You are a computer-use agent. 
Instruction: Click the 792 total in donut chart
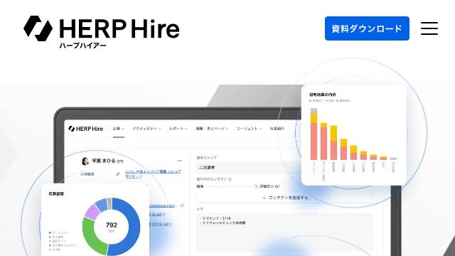coord(112,225)
